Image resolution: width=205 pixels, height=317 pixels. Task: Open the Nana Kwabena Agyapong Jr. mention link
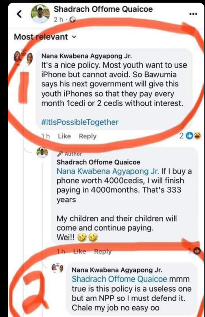tap(108, 171)
